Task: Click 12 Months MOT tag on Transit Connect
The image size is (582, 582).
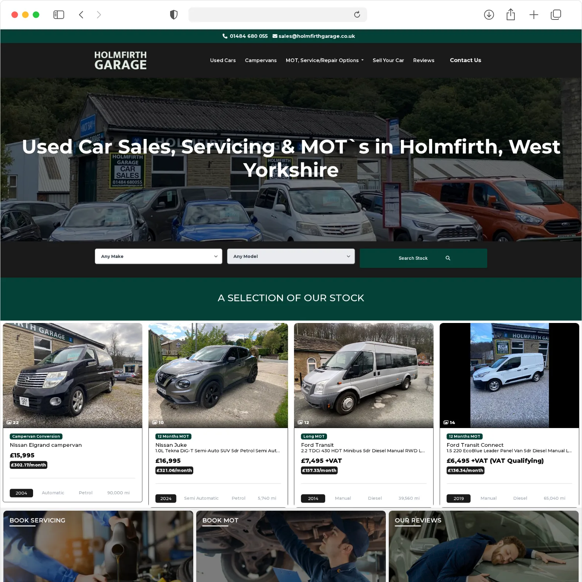Action: click(x=464, y=436)
